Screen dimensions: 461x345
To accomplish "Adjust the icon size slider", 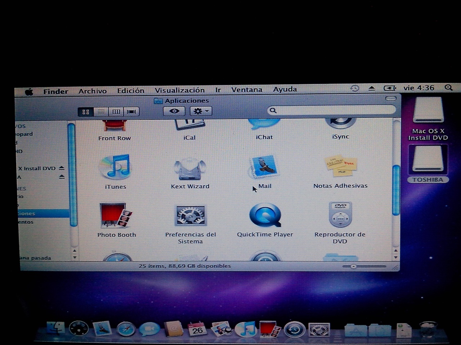I will [354, 267].
